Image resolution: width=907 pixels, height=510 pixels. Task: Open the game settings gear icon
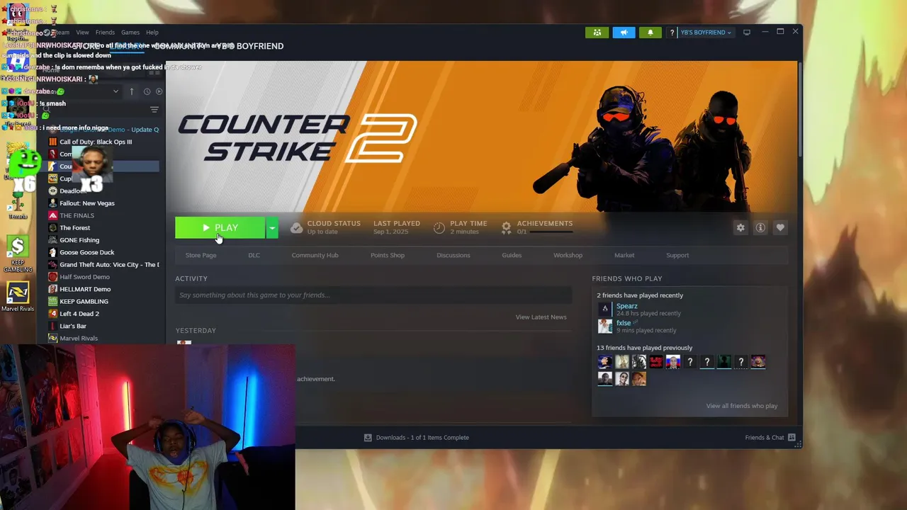coord(740,227)
